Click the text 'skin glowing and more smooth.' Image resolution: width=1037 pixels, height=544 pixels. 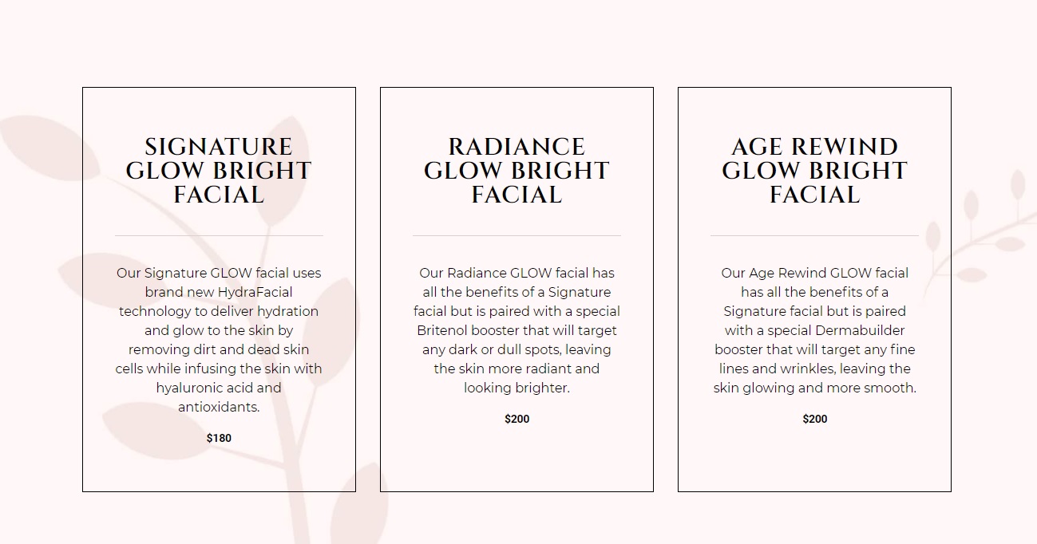coord(814,388)
